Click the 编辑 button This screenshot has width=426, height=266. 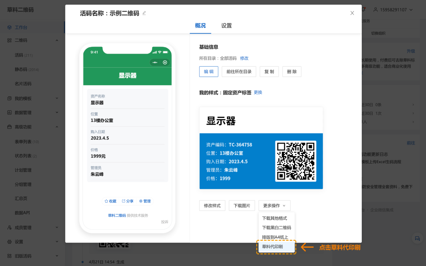[x=209, y=72]
